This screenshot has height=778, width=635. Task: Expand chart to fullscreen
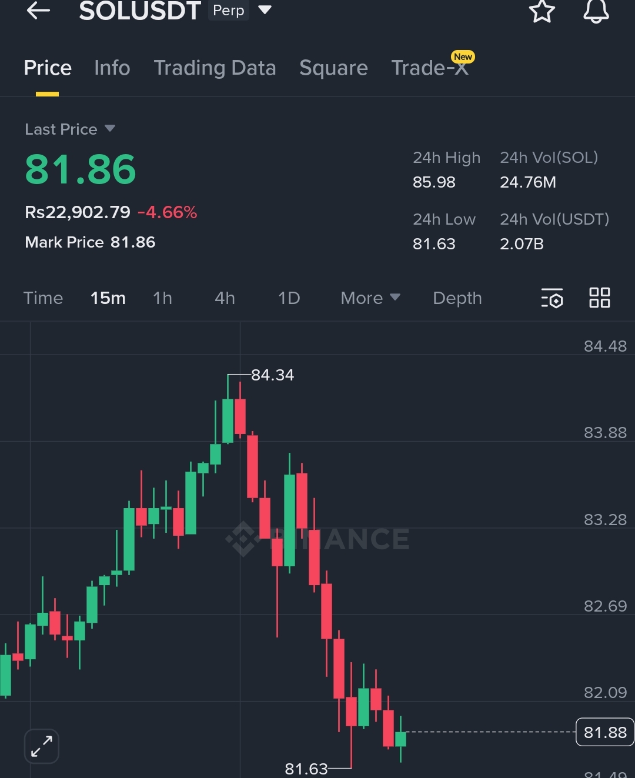click(x=42, y=746)
